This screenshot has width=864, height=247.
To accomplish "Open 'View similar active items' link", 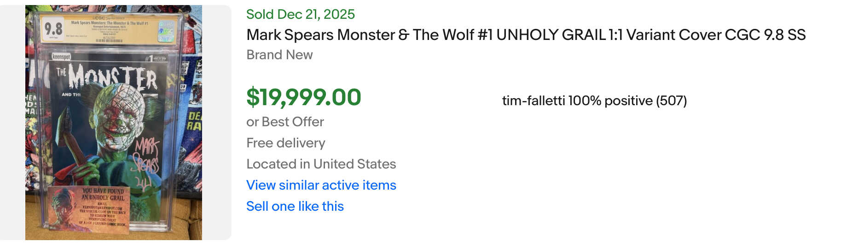I will pos(321,185).
